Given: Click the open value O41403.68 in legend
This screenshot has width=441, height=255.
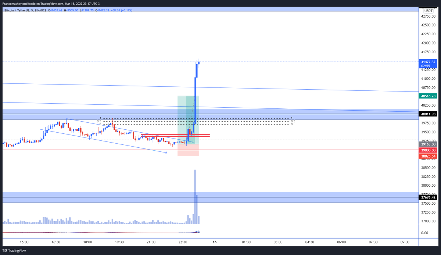Looking at the screenshot, I should (x=55, y=10).
